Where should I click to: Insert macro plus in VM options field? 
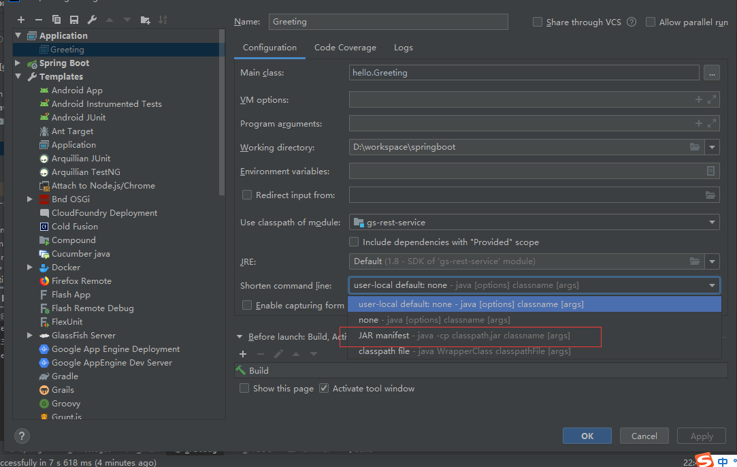click(x=698, y=99)
